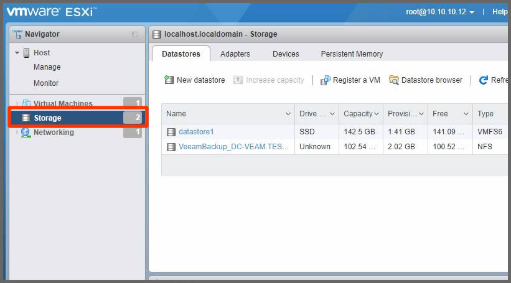Click the Navigator tree icon
511x283 pixels.
(x=17, y=34)
